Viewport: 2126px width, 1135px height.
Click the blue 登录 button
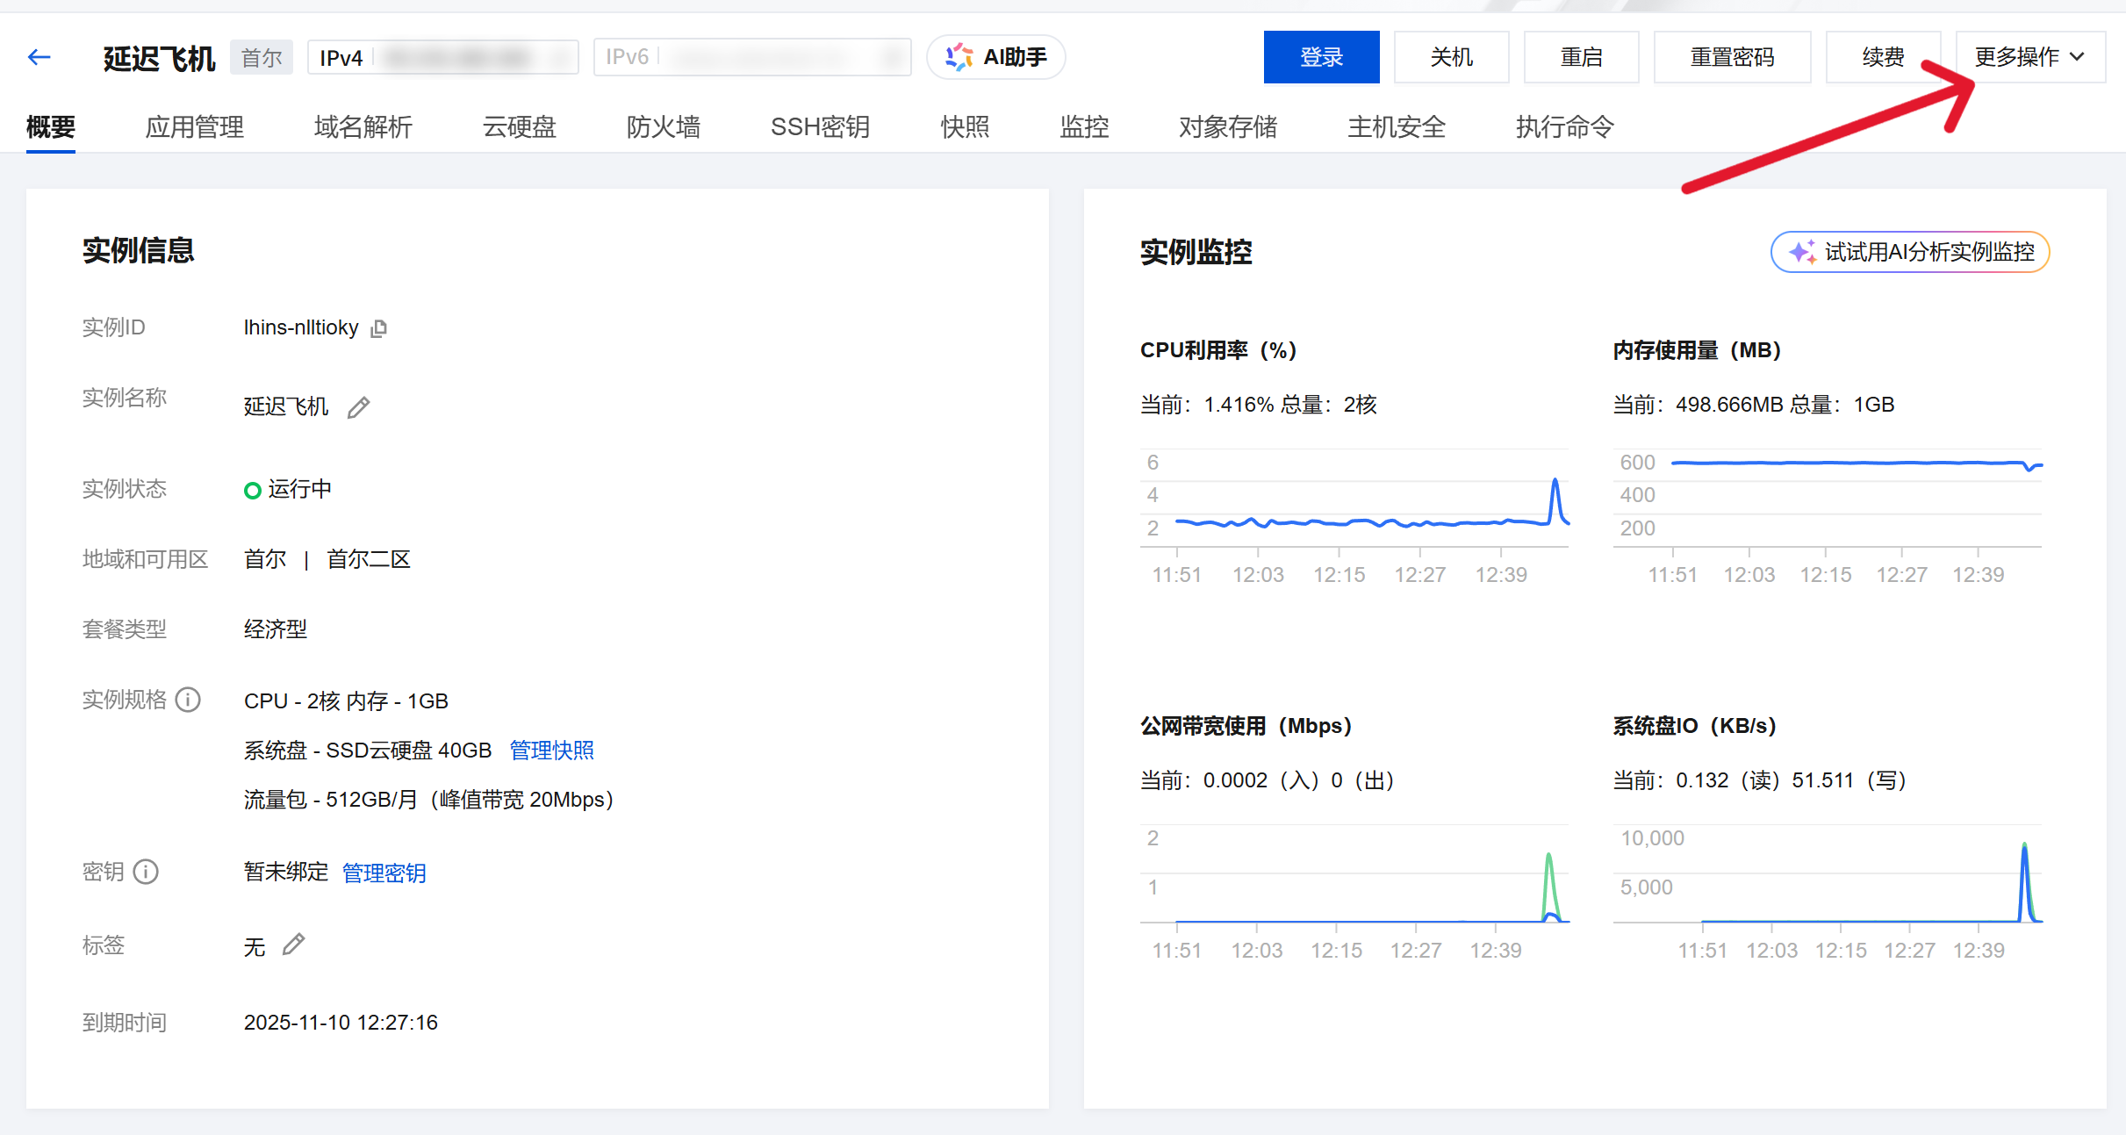pyautogui.click(x=1321, y=58)
